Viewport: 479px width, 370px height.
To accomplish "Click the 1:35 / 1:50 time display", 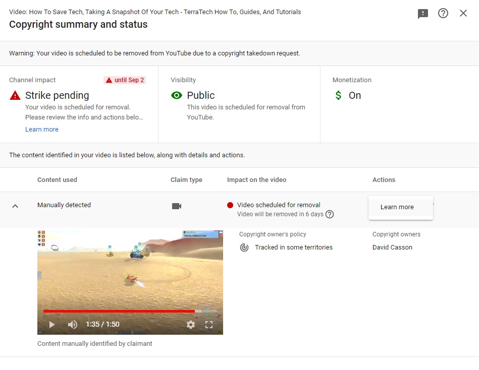I will click(102, 324).
